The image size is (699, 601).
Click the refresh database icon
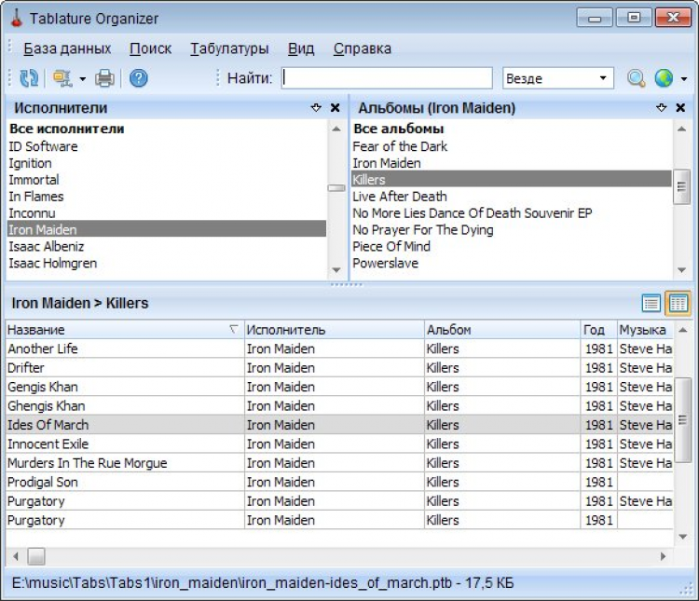pyautogui.click(x=30, y=78)
